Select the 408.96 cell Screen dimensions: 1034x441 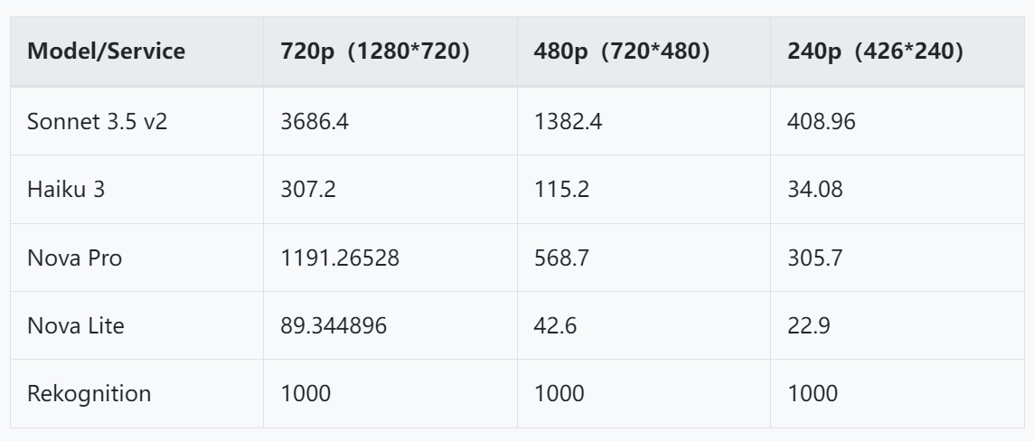coord(821,121)
